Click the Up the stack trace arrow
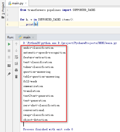120x132 pixels. click(16, 44)
